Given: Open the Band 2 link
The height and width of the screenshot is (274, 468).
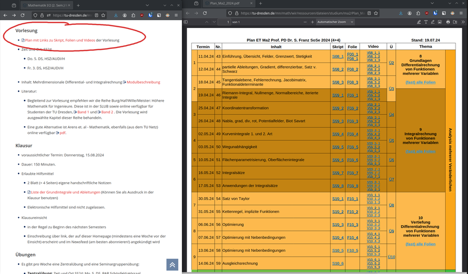Looking at the screenshot, I should click(x=107, y=112).
